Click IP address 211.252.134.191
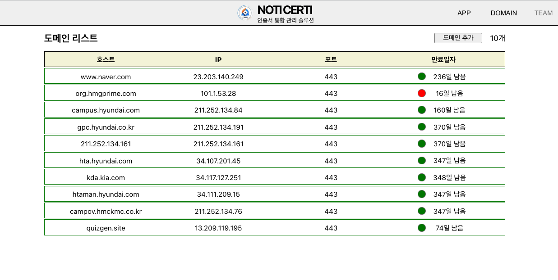558x280 pixels. point(218,127)
